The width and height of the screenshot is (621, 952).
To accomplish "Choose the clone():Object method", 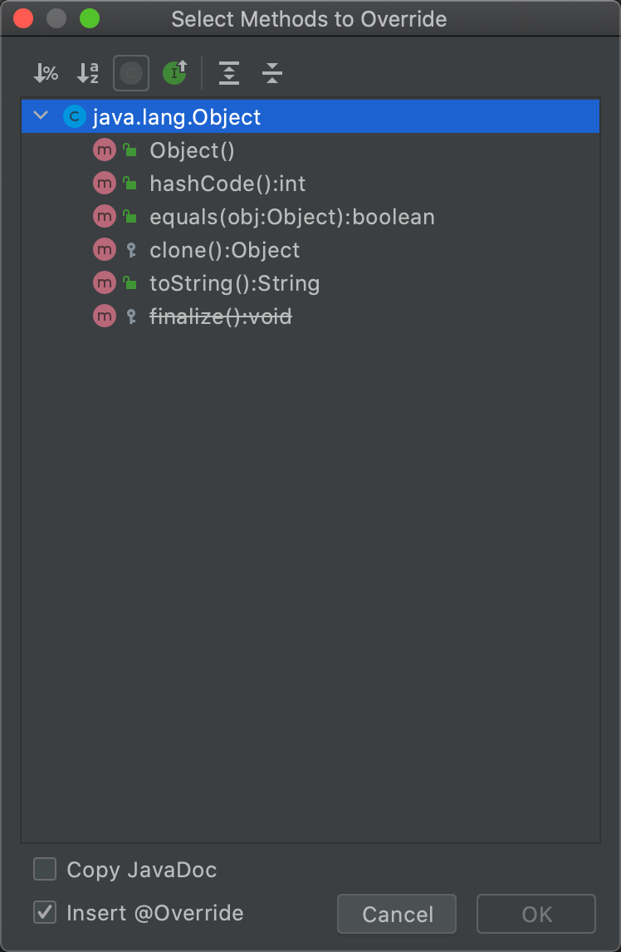I will [224, 250].
